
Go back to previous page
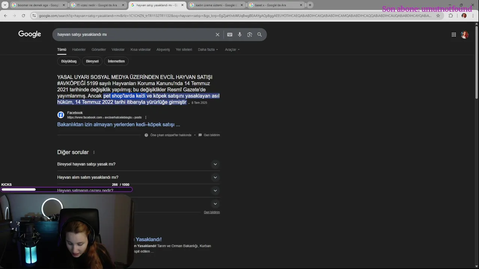[5, 16]
